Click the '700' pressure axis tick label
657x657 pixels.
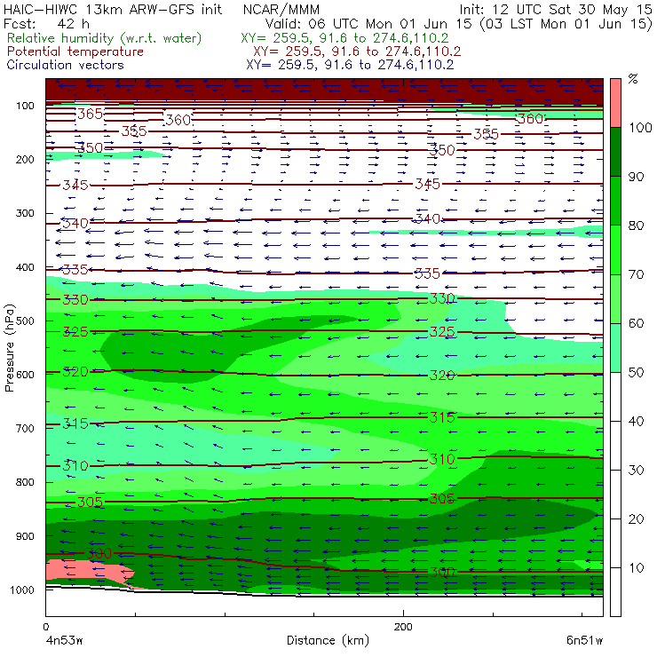tap(25, 428)
